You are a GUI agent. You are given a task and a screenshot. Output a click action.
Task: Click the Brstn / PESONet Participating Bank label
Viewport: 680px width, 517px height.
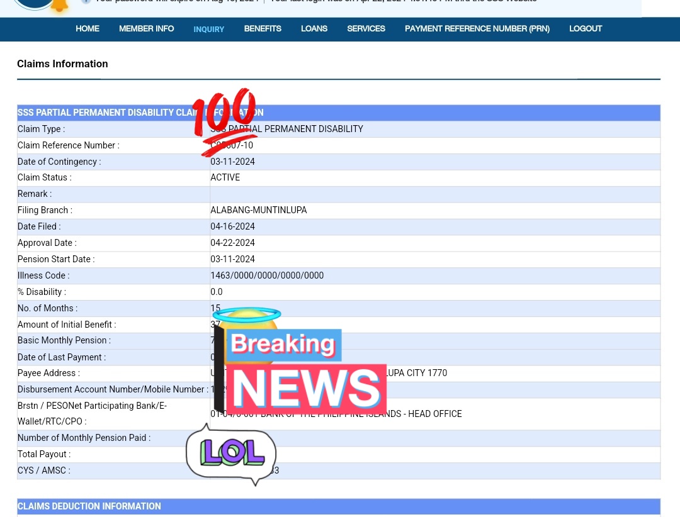point(92,413)
